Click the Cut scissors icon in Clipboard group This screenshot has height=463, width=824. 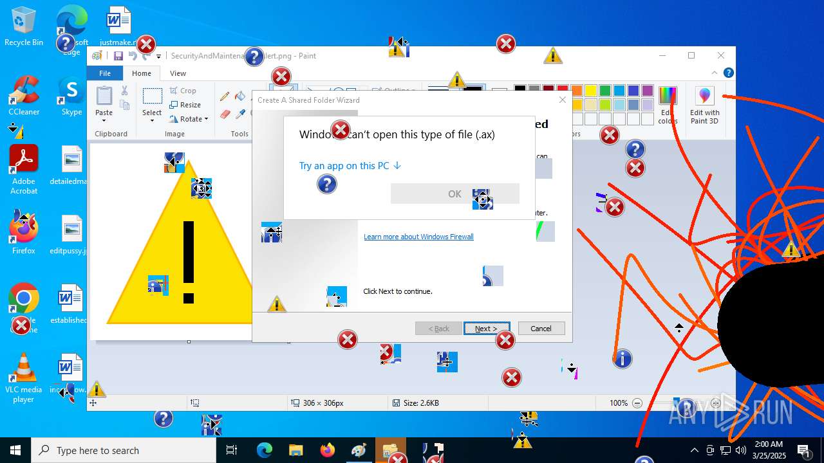(125, 92)
